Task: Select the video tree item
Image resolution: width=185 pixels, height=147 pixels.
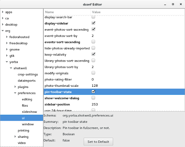Action: (x=22, y=143)
